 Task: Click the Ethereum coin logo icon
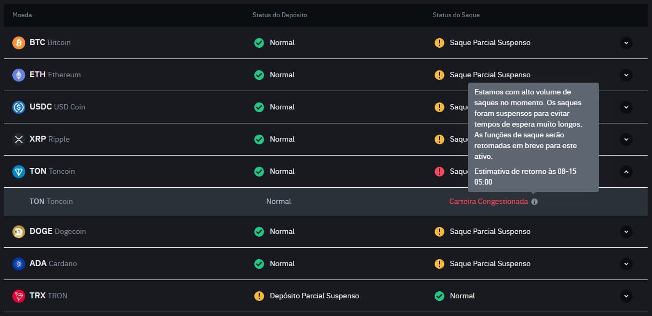(x=19, y=75)
